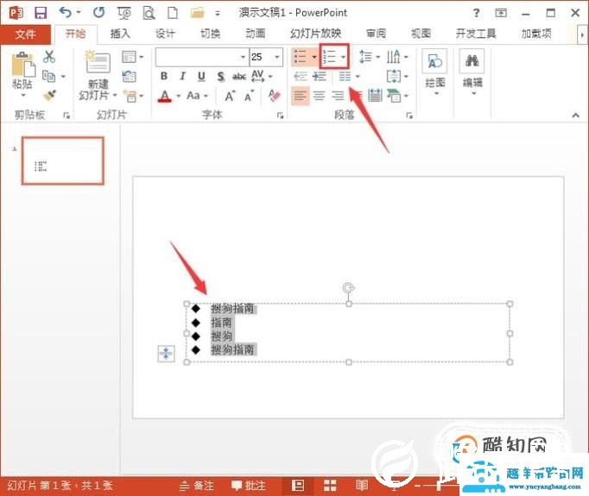The height and width of the screenshot is (496, 589).
Task: Open the 审阅 review tab
Action: click(376, 34)
